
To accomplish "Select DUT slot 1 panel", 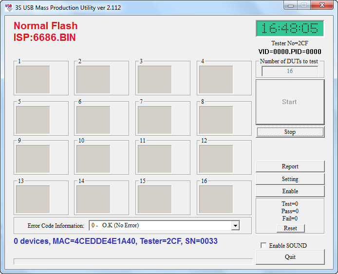I will (x=41, y=78).
